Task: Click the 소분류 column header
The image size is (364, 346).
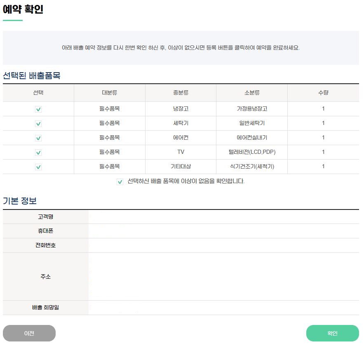Action: coord(252,93)
